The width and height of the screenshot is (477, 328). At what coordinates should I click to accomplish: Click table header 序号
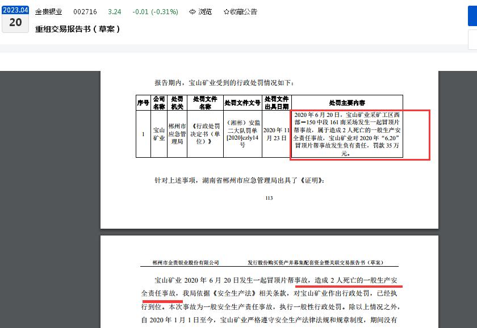tap(143, 103)
